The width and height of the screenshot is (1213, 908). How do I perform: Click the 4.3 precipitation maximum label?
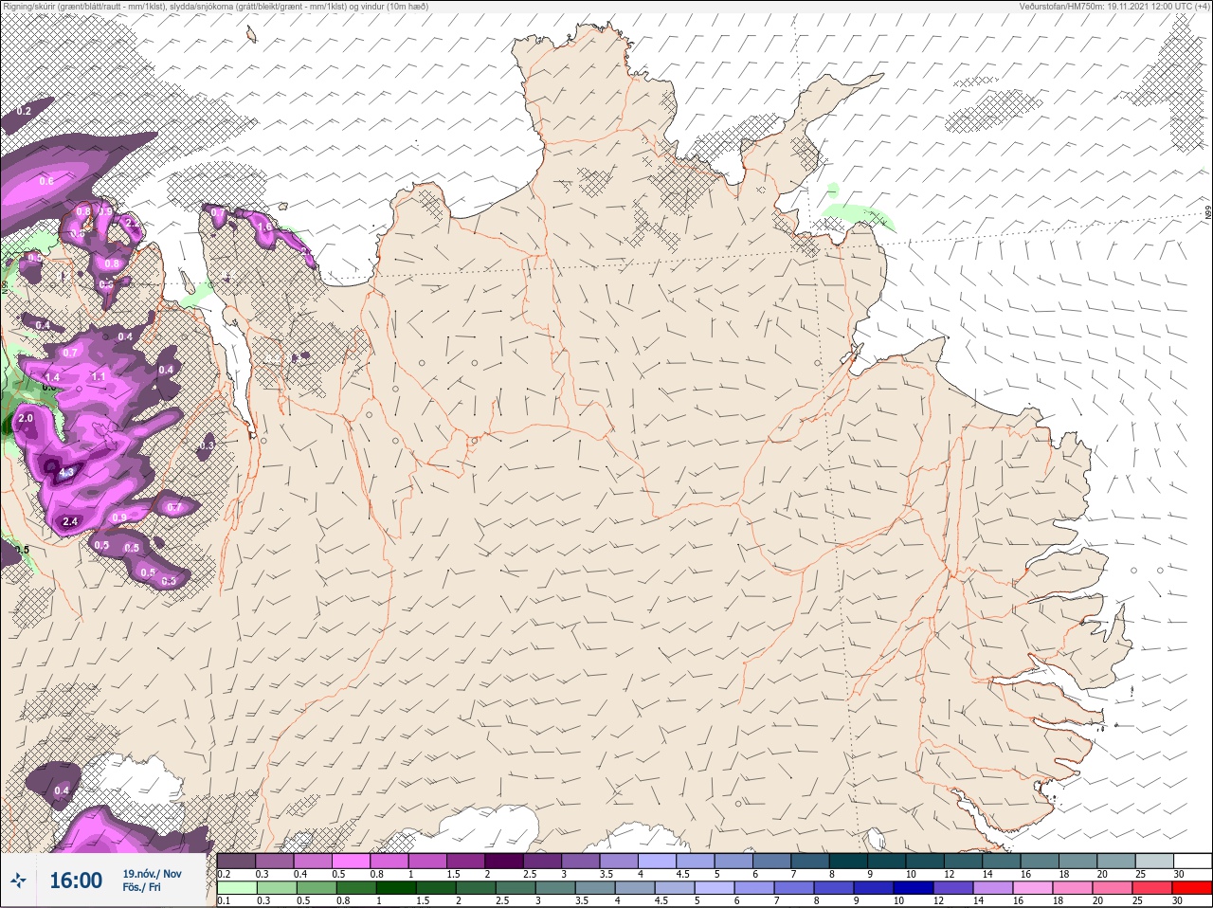pos(66,472)
